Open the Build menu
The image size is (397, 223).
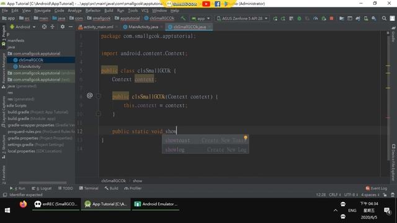[109, 11]
